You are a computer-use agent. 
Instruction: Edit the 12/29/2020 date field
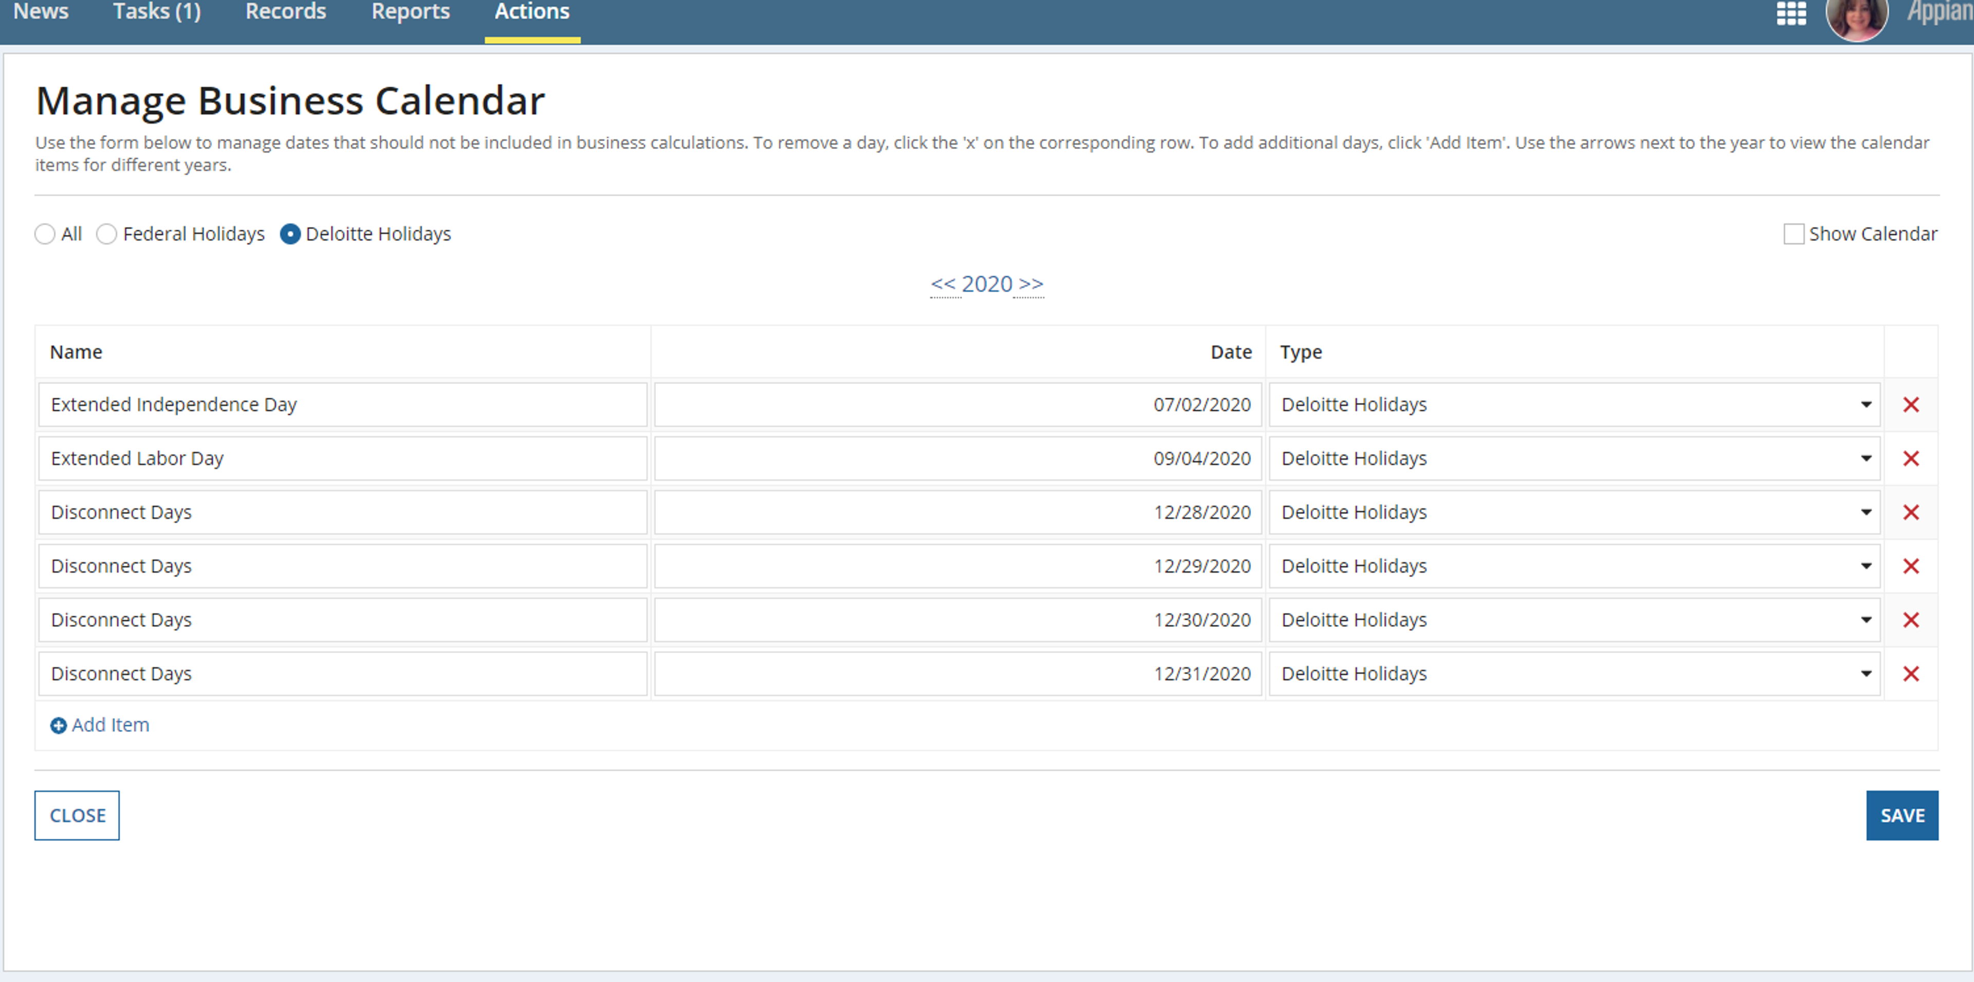[958, 566]
